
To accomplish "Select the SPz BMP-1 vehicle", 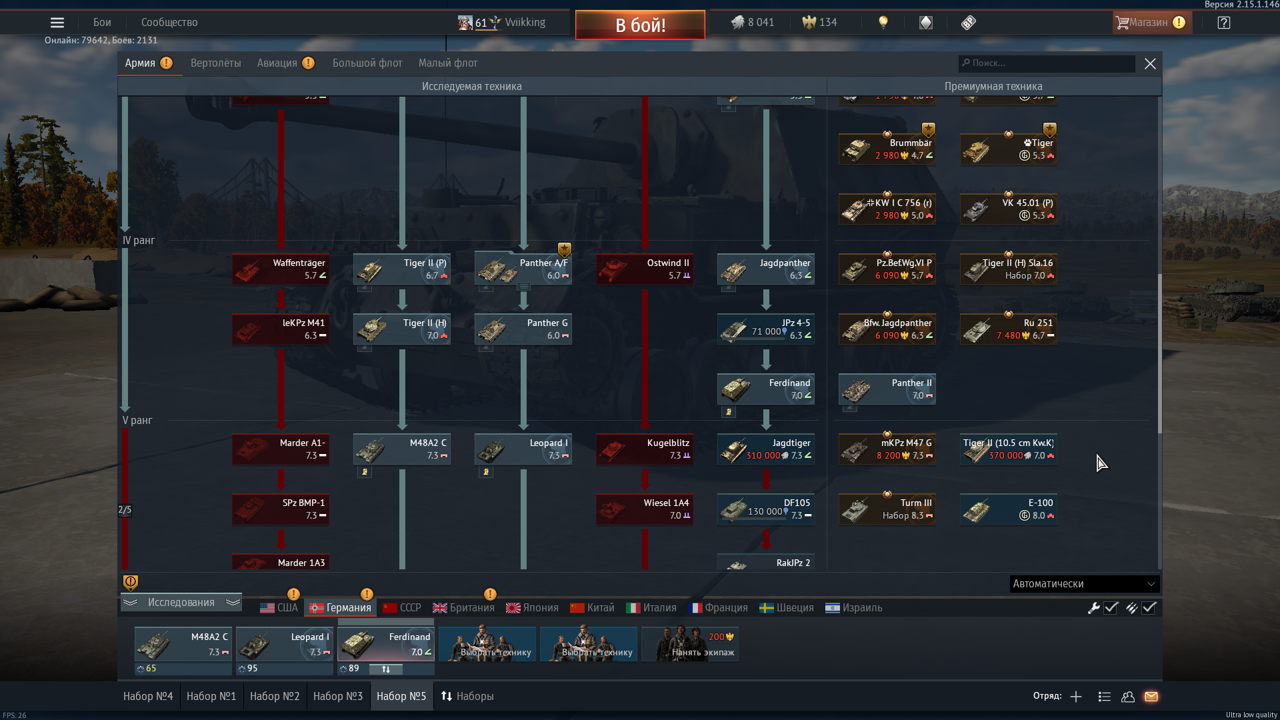I will point(281,509).
